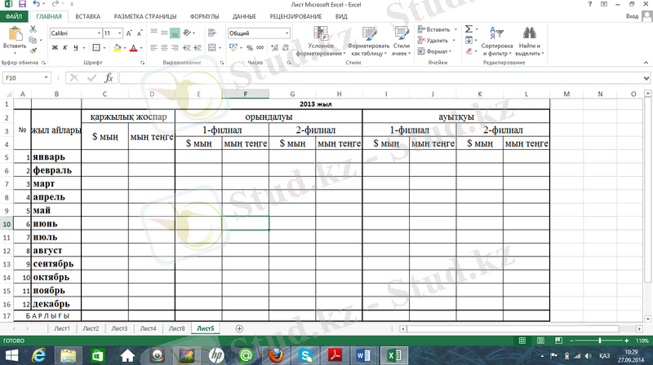The height and width of the screenshot is (365, 653).
Task: Click the accounting number format icon
Action: 233,48
